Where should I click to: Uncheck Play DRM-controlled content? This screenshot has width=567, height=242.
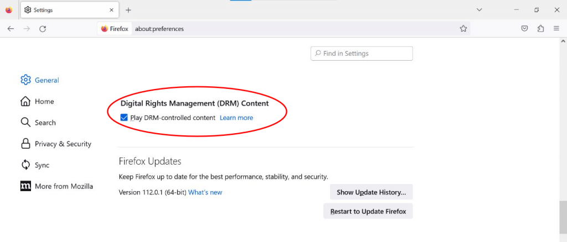124,118
